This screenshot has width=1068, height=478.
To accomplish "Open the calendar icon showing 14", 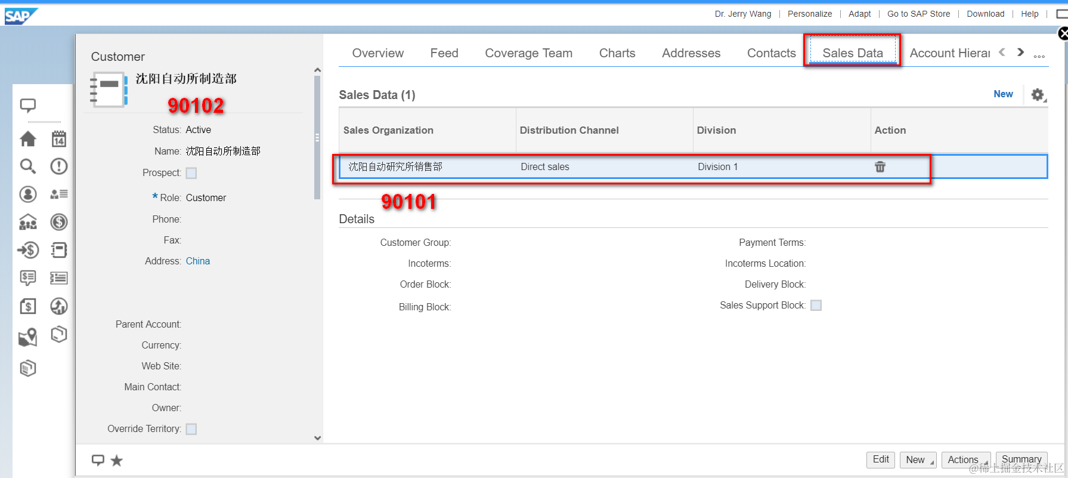I will (x=58, y=139).
